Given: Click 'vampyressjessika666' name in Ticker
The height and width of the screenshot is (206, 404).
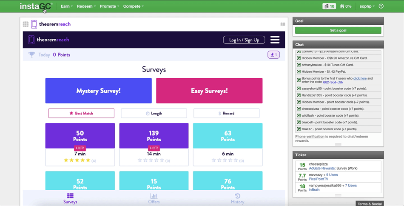Looking at the screenshot, I should pos(324,186).
